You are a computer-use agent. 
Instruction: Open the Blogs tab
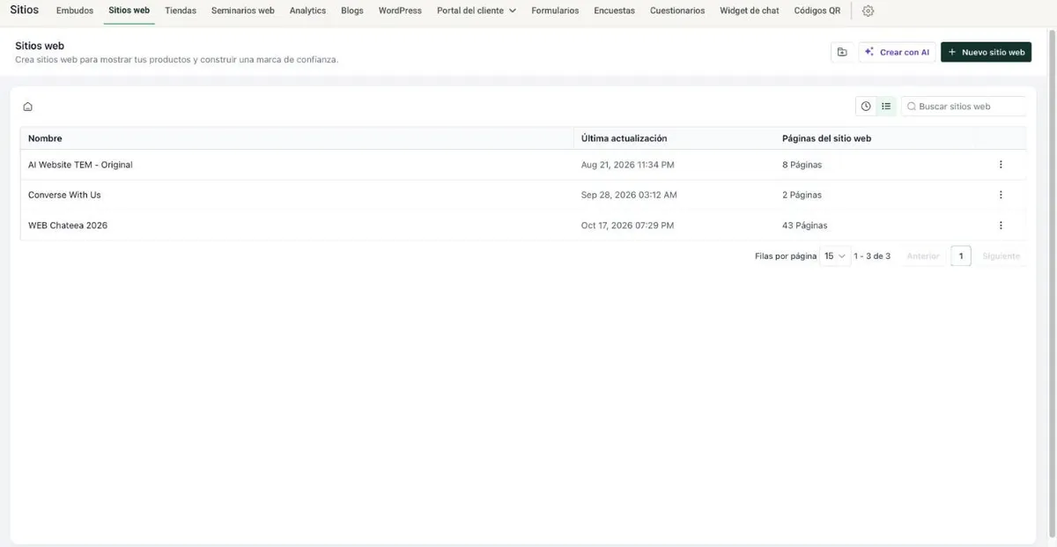pyautogui.click(x=352, y=11)
